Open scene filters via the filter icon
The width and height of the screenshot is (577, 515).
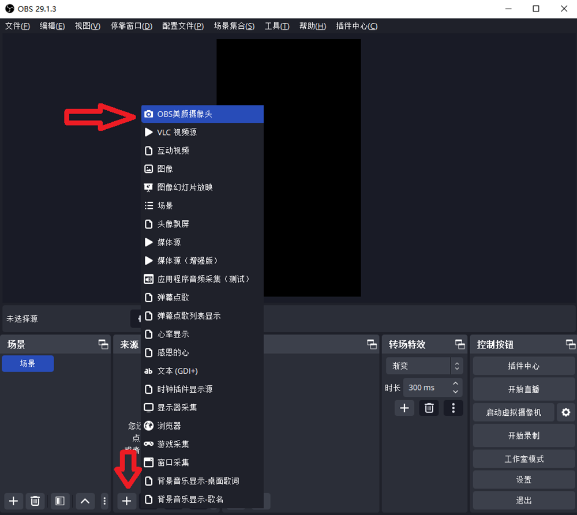[x=59, y=501]
